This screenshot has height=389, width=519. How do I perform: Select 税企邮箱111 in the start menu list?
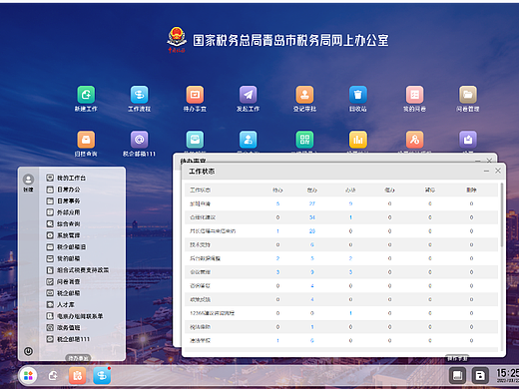pyautogui.click(x=68, y=339)
